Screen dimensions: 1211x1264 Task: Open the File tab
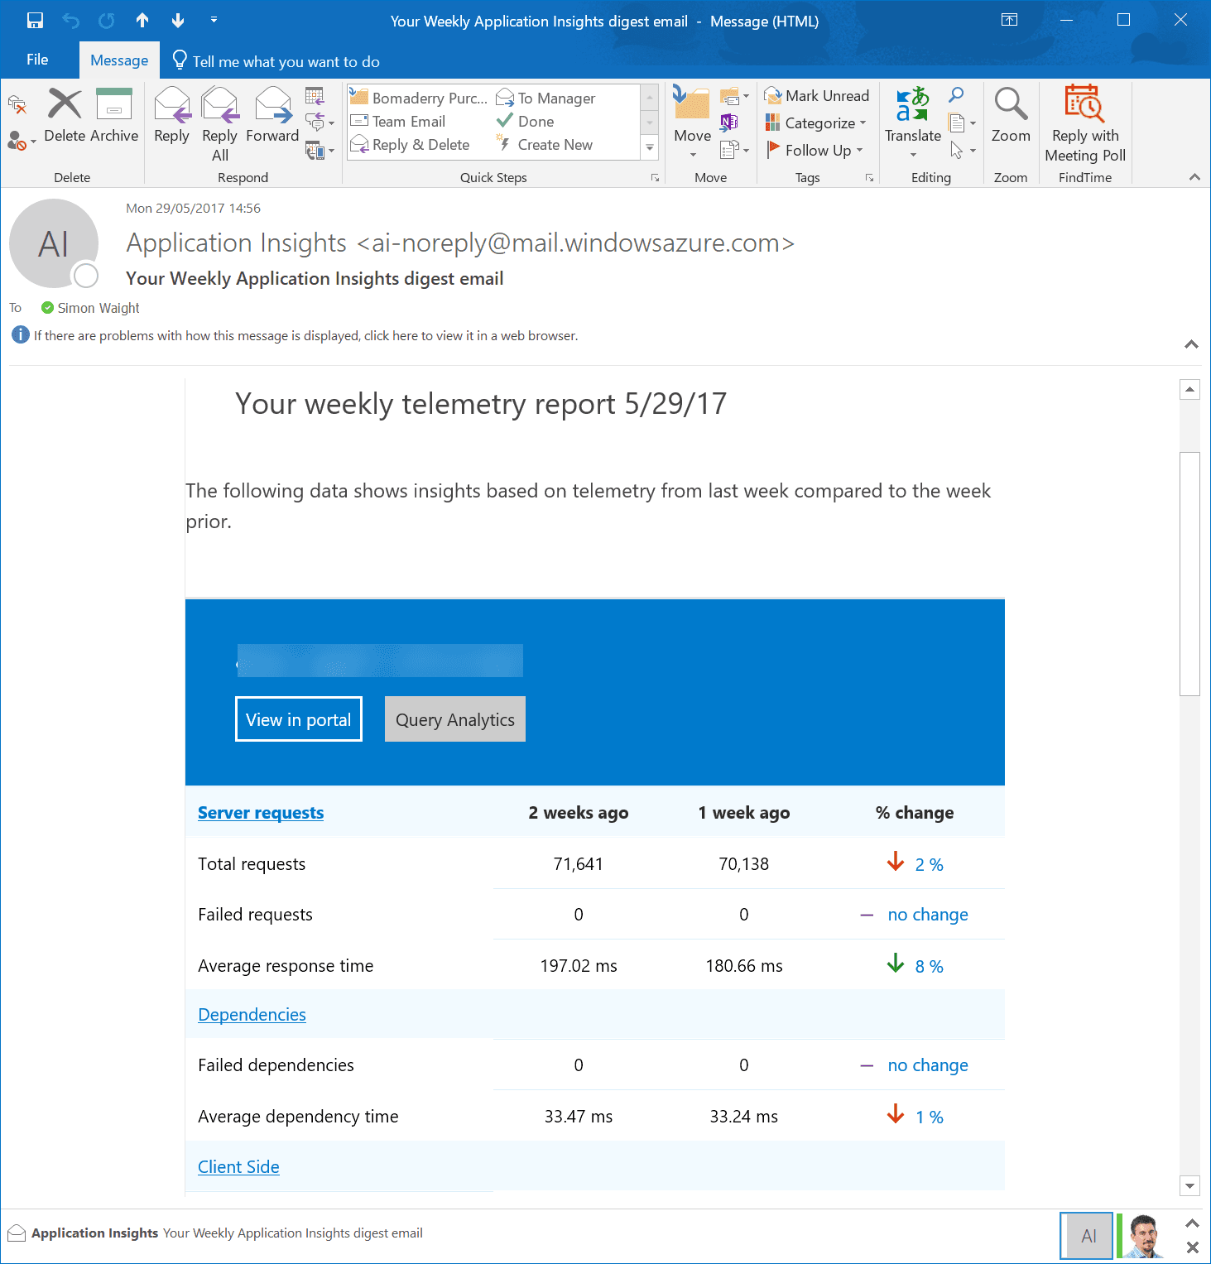[x=37, y=60]
